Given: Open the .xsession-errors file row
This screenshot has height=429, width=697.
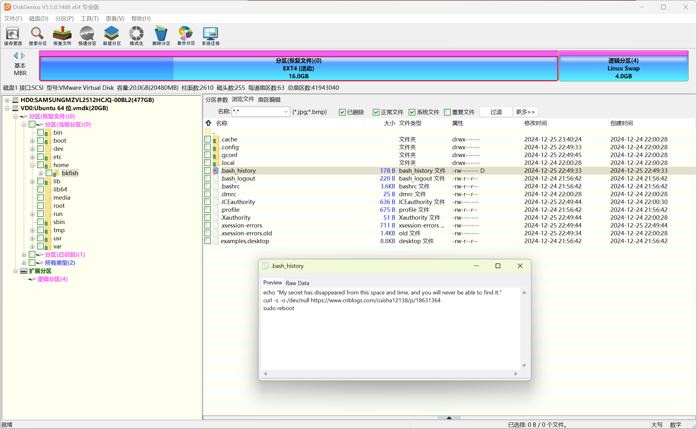Looking at the screenshot, I should 449,225.
